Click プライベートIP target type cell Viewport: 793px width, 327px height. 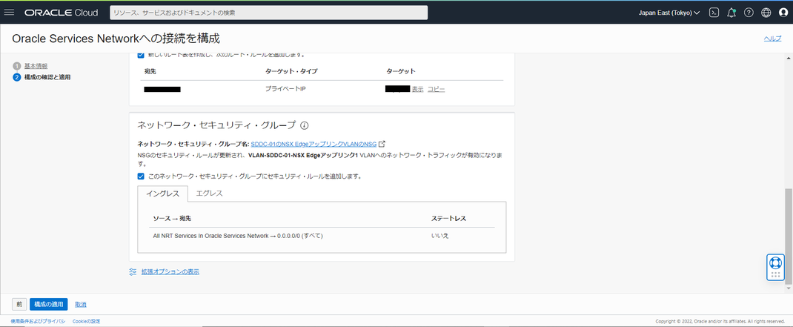286,89
